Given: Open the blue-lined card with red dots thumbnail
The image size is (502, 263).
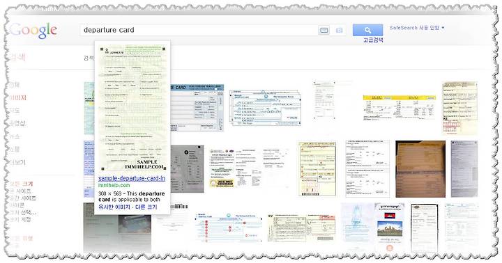Looking at the screenshot, I should click(x=229, y=228).
